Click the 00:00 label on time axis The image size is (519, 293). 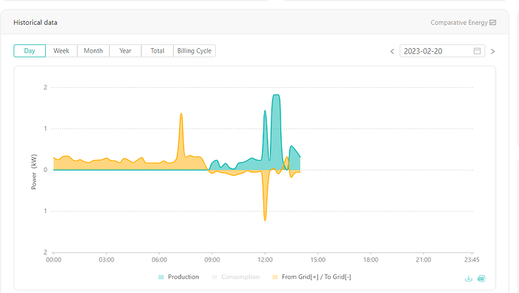tap(53, 260)
